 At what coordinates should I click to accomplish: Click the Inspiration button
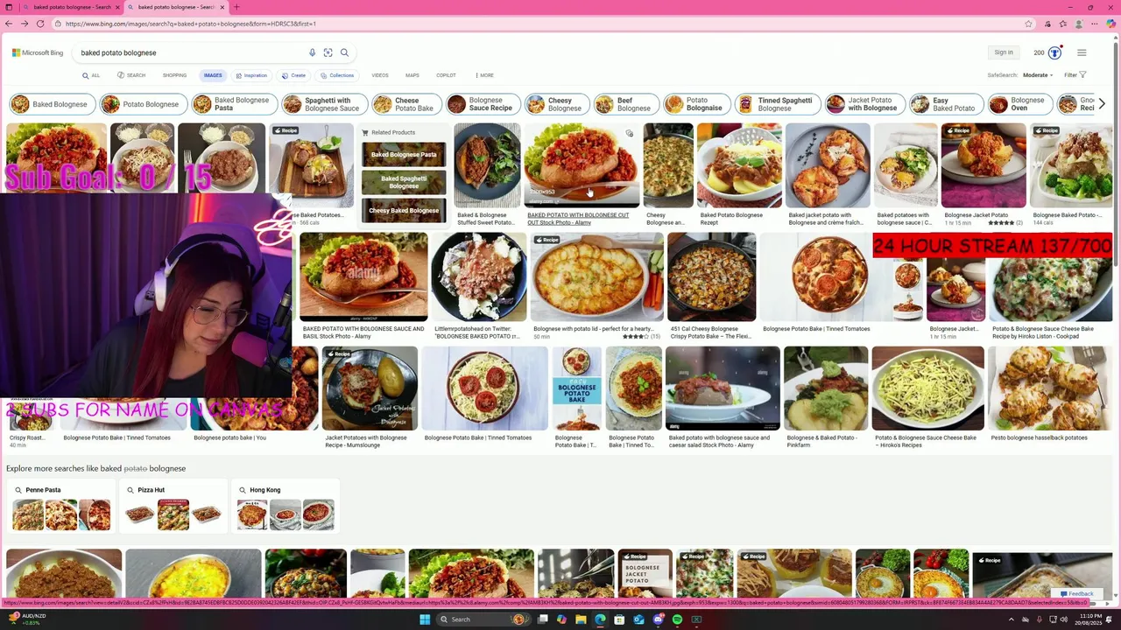tap(251, 75)
